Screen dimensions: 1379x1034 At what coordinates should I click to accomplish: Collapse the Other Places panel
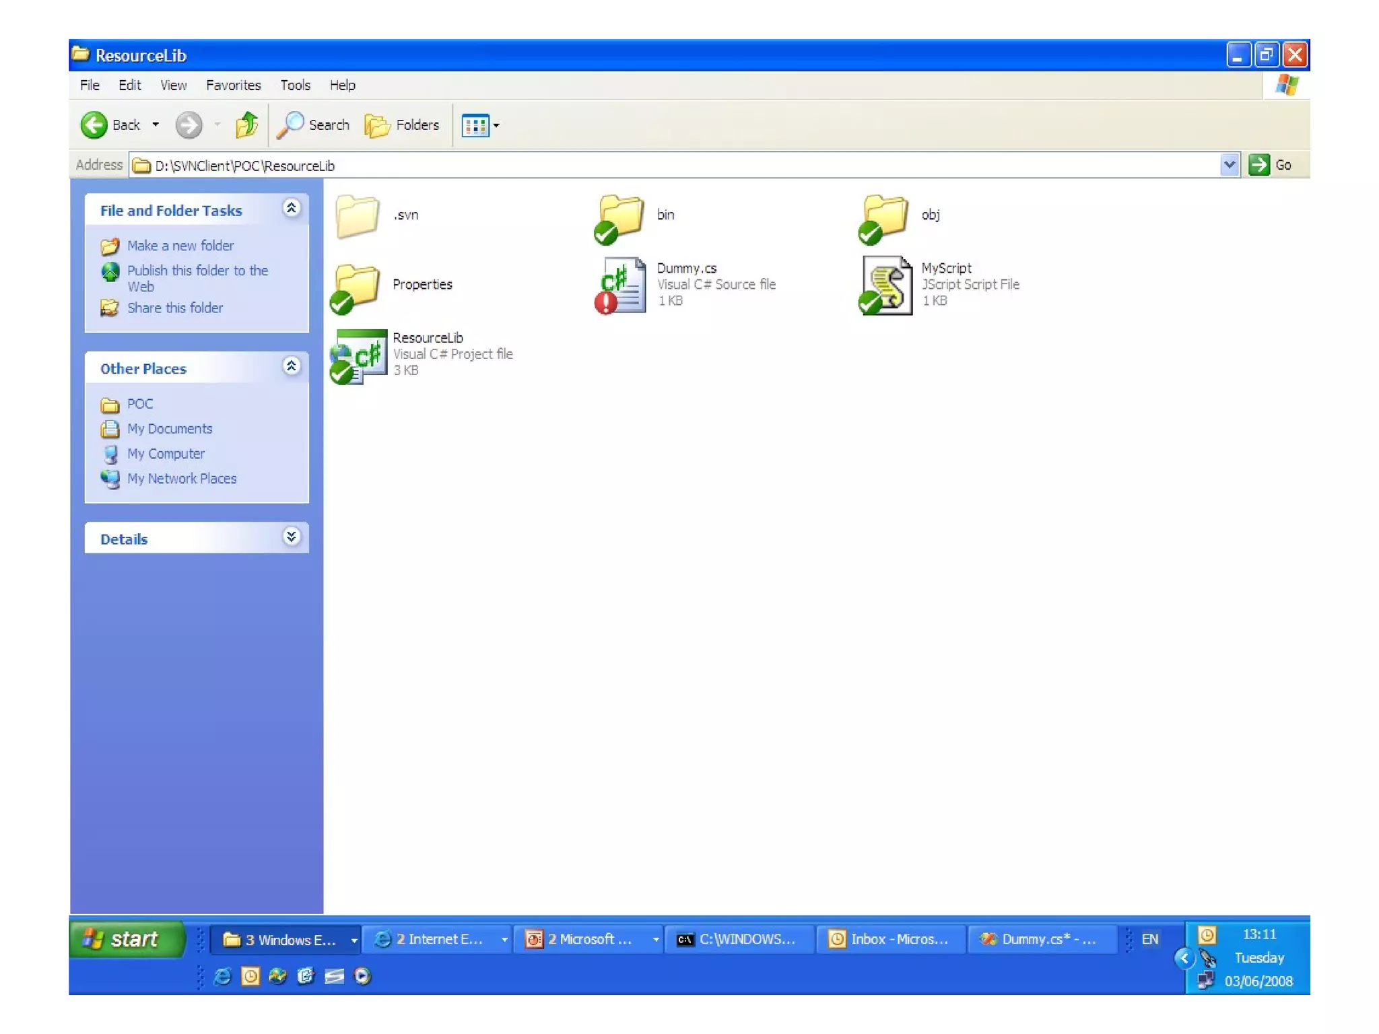(291, 366)
